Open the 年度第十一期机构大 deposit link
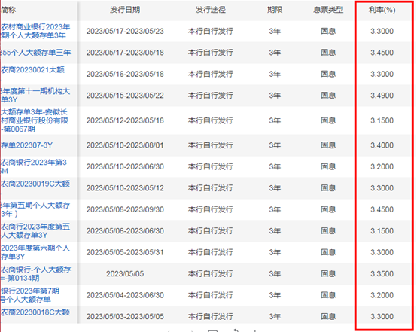This screenshot has width=417, height=332. 35,96
